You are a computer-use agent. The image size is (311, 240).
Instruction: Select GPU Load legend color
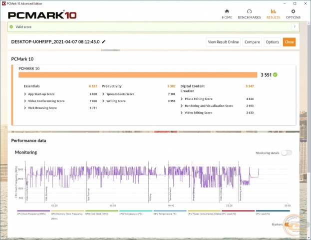point(238,211)
